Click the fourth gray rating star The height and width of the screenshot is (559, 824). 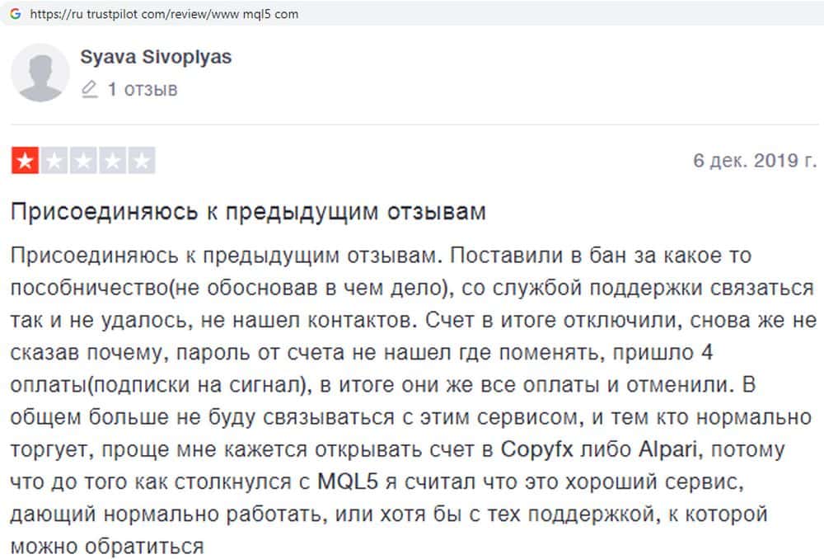(112, 161)
